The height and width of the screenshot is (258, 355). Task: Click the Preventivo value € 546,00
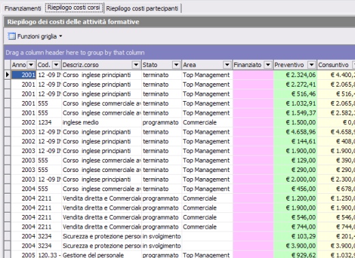coord(296,217)
